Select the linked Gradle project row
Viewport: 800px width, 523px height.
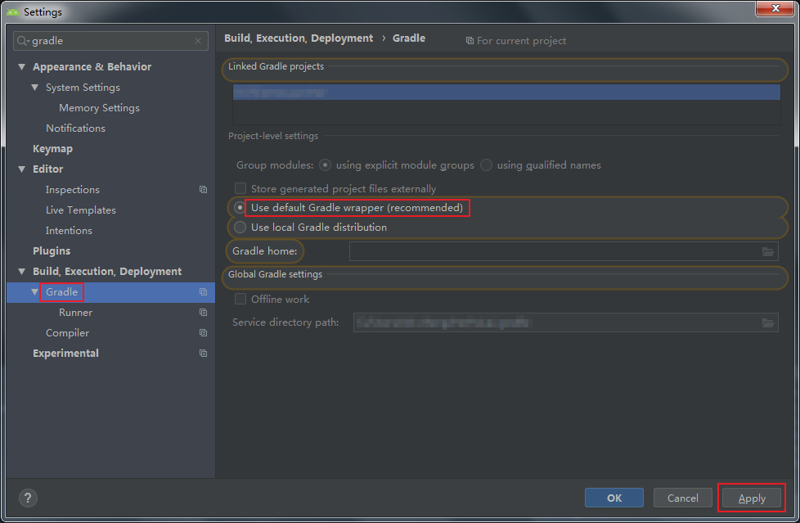(506, 92)
